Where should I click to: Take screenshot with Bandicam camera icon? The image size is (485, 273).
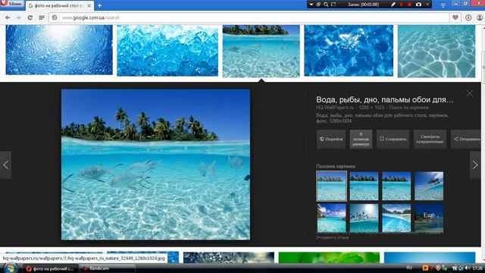[418, 5]
